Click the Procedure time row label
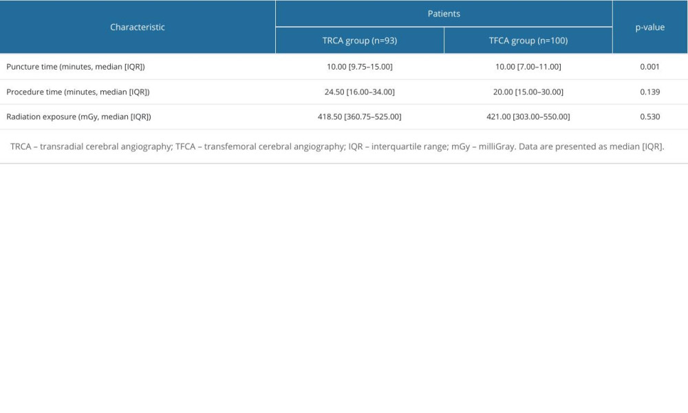Image resolution: width=688 pixels, height=413 pixels. (78, 92)
